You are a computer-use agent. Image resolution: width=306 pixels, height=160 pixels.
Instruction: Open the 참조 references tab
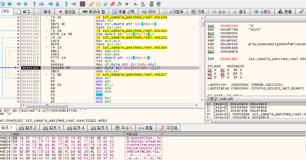pos(239,12)
